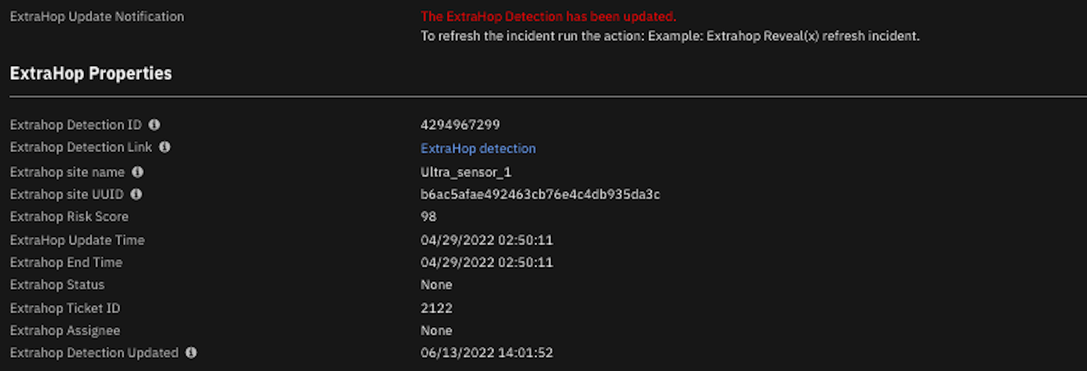
Task: Click the Detection Updated timestamp 06/13/2022 14:01:52
Action: [x=487, y=352]
